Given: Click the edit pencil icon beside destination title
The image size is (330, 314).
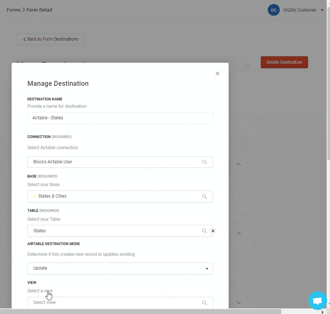Looking at the screenshot, I should click(248, 66).
